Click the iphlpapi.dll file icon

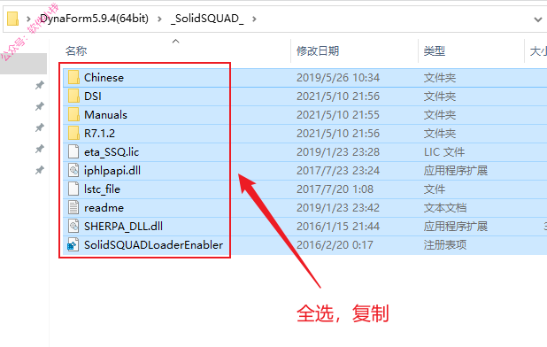pyautogui.click(x=73, y=170)
